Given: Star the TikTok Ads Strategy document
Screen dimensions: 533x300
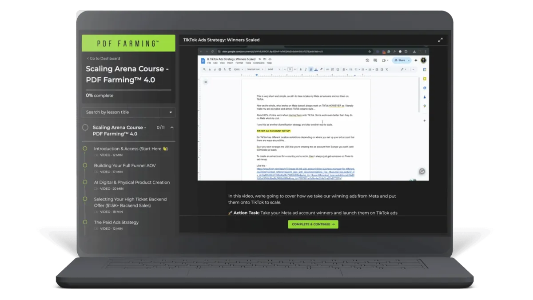Looking at the screenshot, I should click(x=259, y=59).
